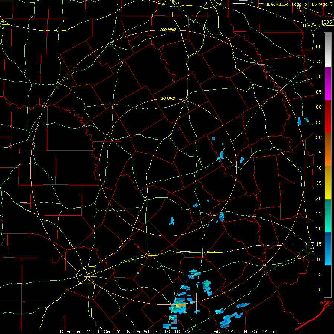
Task: Click the storm cell with the orange core
Action: (x=179, y=306)
